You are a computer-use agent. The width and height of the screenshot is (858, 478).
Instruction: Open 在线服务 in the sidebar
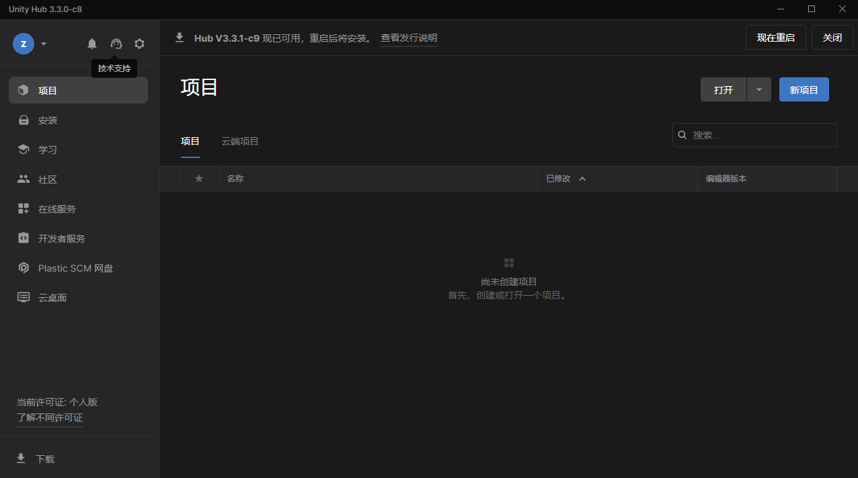[x=78, y=208]
